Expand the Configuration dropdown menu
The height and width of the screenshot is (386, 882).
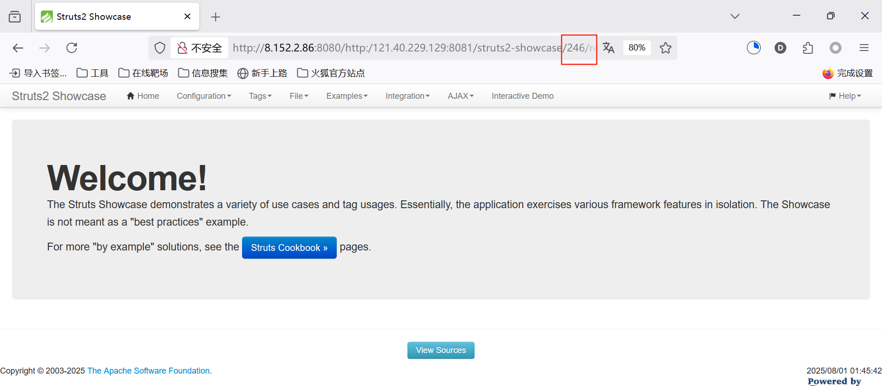coord(204,96)
